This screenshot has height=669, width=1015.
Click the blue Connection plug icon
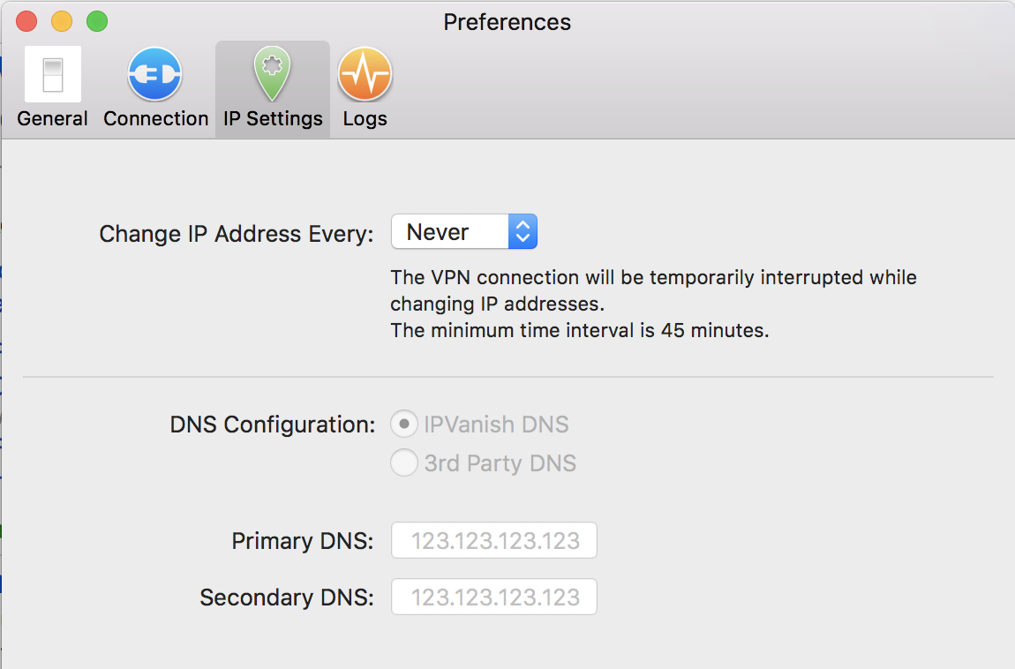(155, 74)
